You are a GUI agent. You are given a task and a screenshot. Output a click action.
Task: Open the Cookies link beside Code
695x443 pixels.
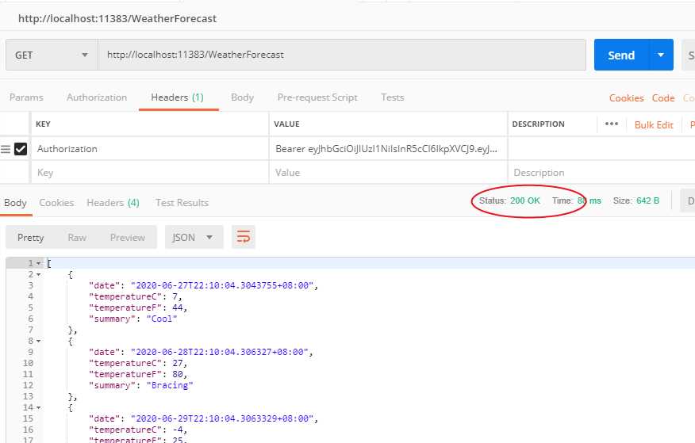[626, 98]
